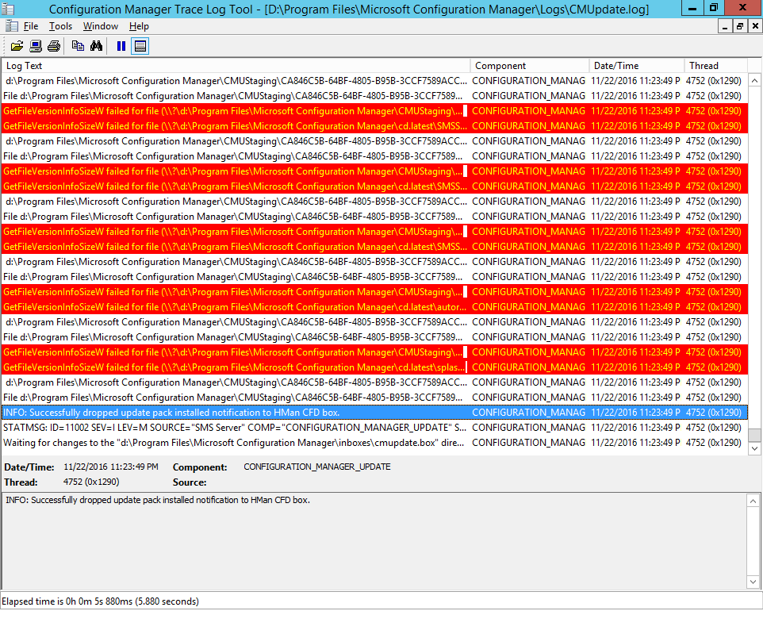Click the Print toolbar icon
This screenshot has height=634, width=763.
[54, 46]
